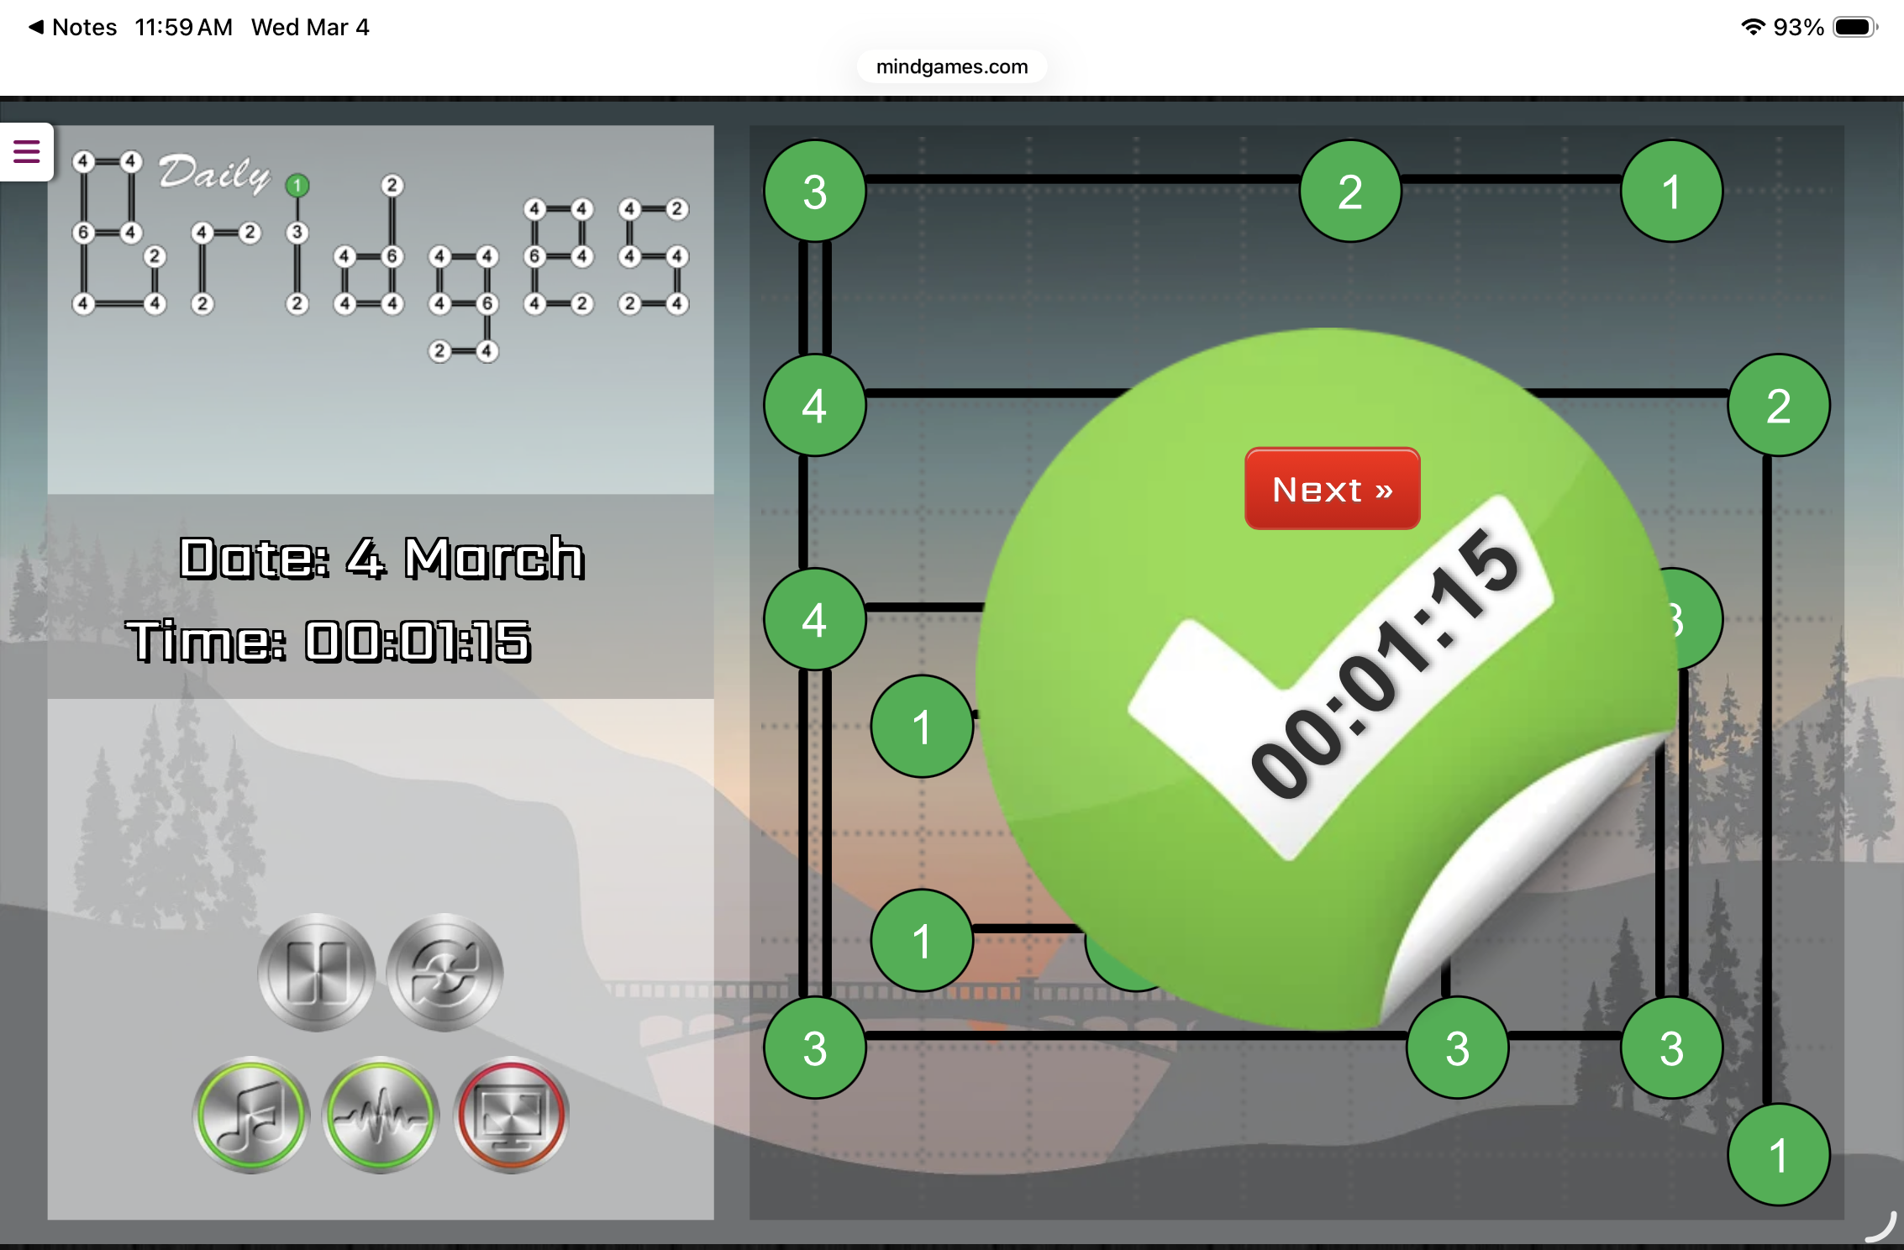Click the right edge island numbered 2
Image resolution: width=1904 pixels, height=1250 pixels.
coord(1778,406)
